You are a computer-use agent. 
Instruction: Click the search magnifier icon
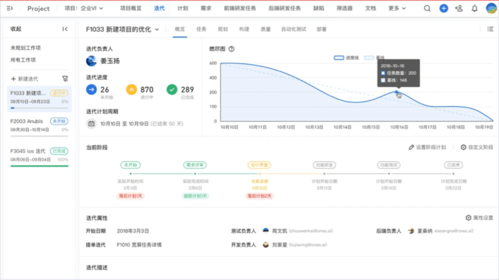[427, 8]
